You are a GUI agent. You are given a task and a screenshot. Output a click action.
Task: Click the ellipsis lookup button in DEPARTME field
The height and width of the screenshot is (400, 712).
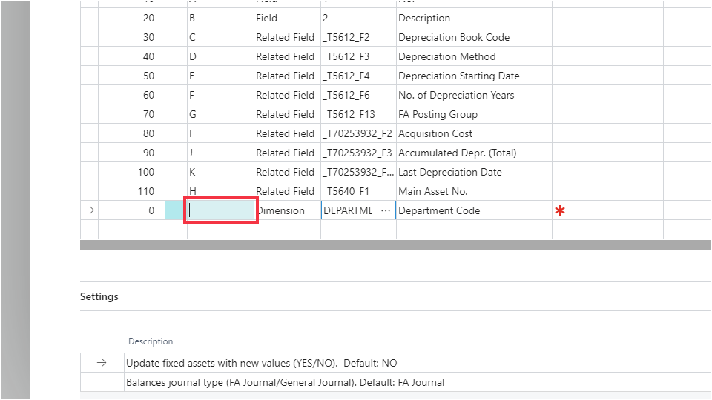pos(385,210)
